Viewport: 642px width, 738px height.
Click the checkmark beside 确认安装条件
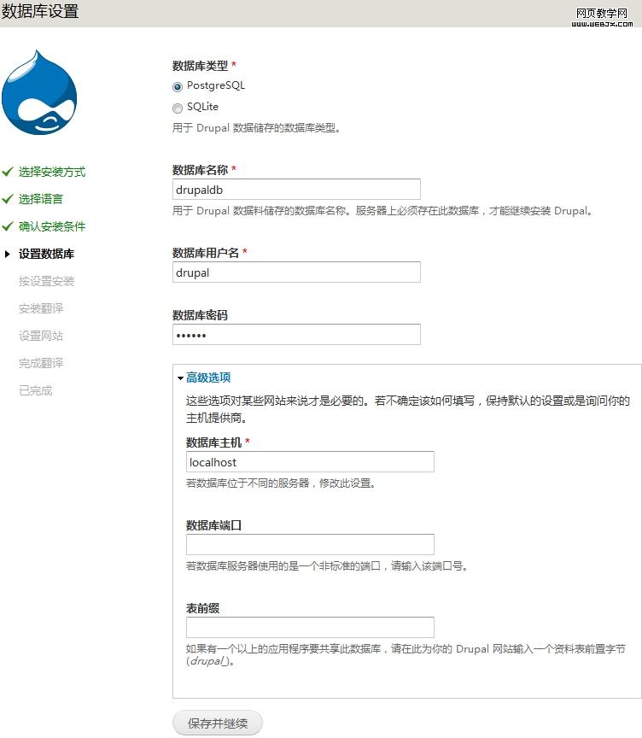coord(8,226)
